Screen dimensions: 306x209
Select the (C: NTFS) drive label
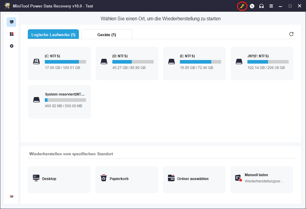point(53,56)
